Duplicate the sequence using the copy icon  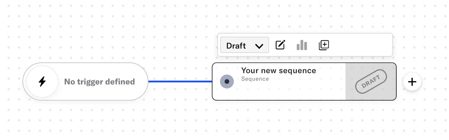(x=324, y=45)
